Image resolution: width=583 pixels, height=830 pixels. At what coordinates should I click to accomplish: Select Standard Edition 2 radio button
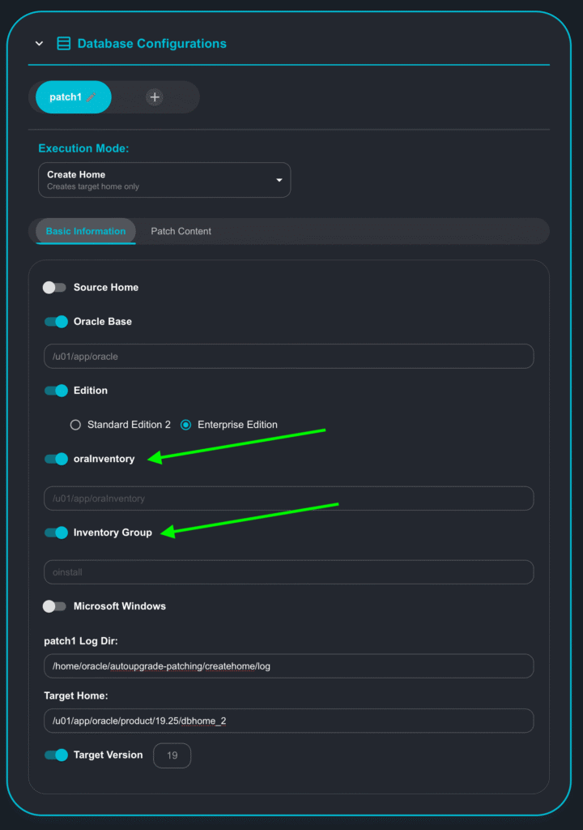[76, 425]
